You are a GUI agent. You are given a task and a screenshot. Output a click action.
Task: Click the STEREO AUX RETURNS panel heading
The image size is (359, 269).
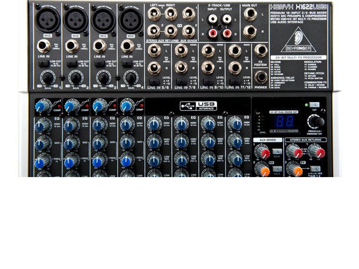pos(305,140)
